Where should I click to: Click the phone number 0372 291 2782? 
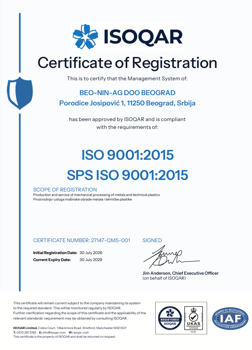pyautogui.click(x=26, y=332)
